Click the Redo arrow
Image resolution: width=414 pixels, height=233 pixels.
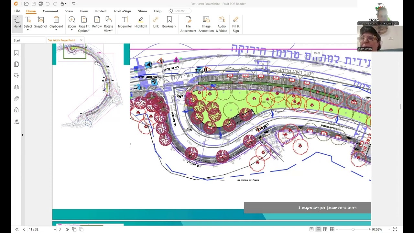coord(55,4)
